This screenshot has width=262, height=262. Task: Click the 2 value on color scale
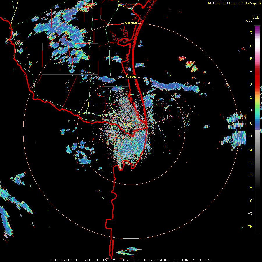coord(251,98)
